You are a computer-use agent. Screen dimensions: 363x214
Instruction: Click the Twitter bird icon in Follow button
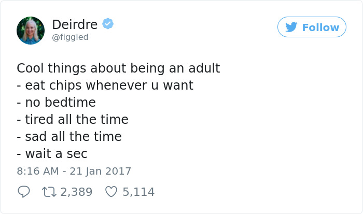(x=291, y=27)
